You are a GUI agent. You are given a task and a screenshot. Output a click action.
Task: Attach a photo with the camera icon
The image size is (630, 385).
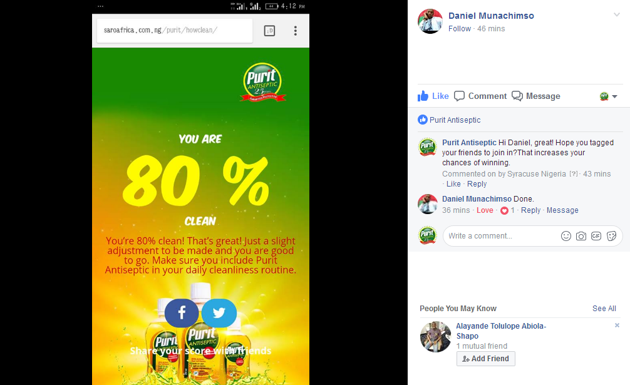581,236
